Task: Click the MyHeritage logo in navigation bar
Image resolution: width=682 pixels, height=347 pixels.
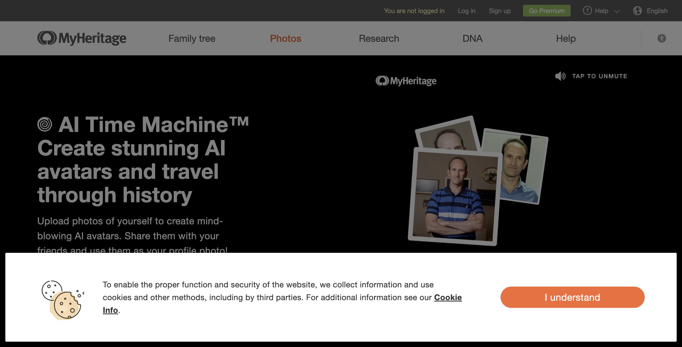Action: pos(82,38)
